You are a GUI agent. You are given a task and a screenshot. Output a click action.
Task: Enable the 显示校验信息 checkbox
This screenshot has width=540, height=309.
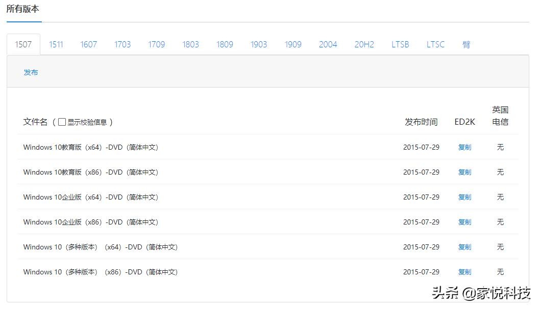click(62, 122)
